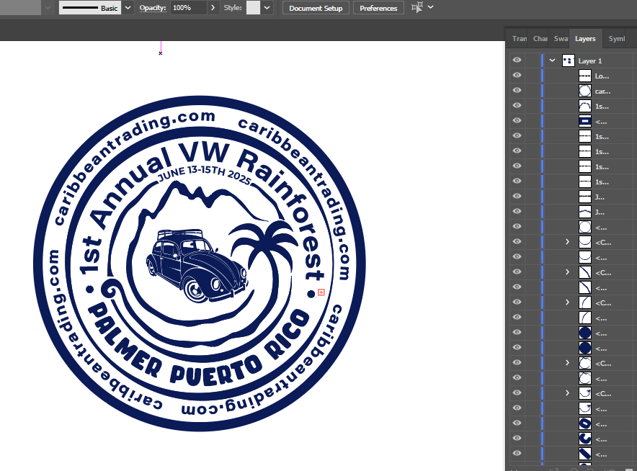The image size is (637, 471).
Task: Hide the 'Lo...' sublayer using its eye
Action: [517, 75]
